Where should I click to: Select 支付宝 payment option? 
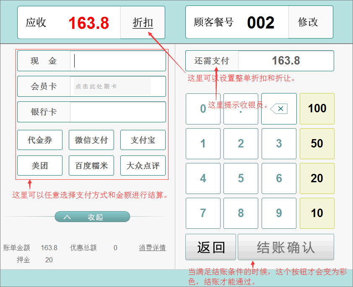click(143, 140)
